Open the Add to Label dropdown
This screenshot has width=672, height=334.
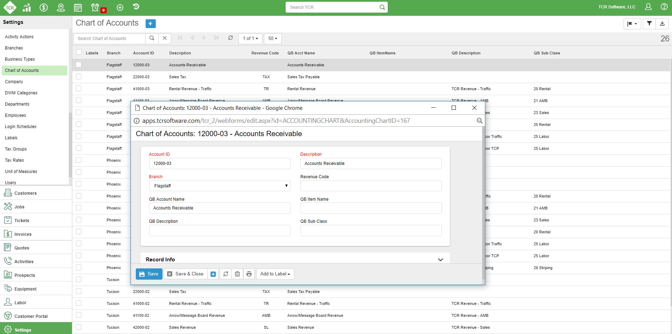pyautogui.click(x=275, y=274)
